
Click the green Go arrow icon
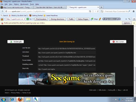(28, 19)
